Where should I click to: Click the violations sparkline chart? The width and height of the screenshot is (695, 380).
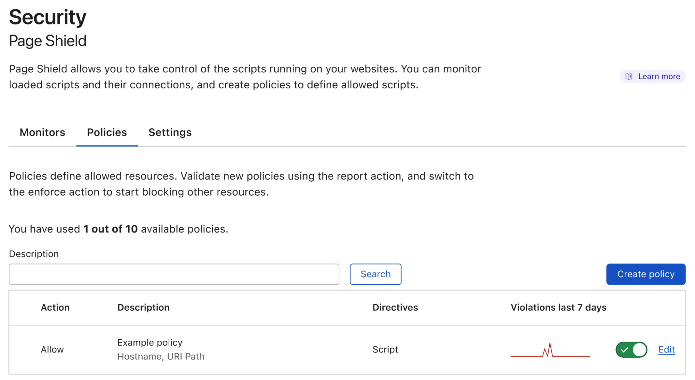[x=550, y=351]
